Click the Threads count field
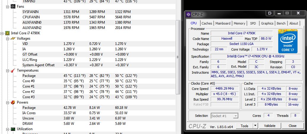307x134 pixels. pos(295,115)
